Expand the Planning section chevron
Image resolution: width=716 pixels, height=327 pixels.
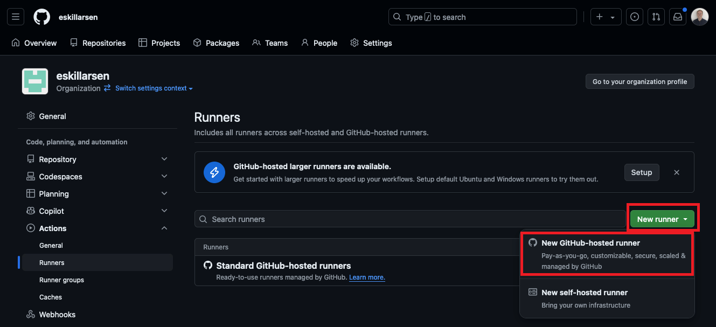click(164, 194)
